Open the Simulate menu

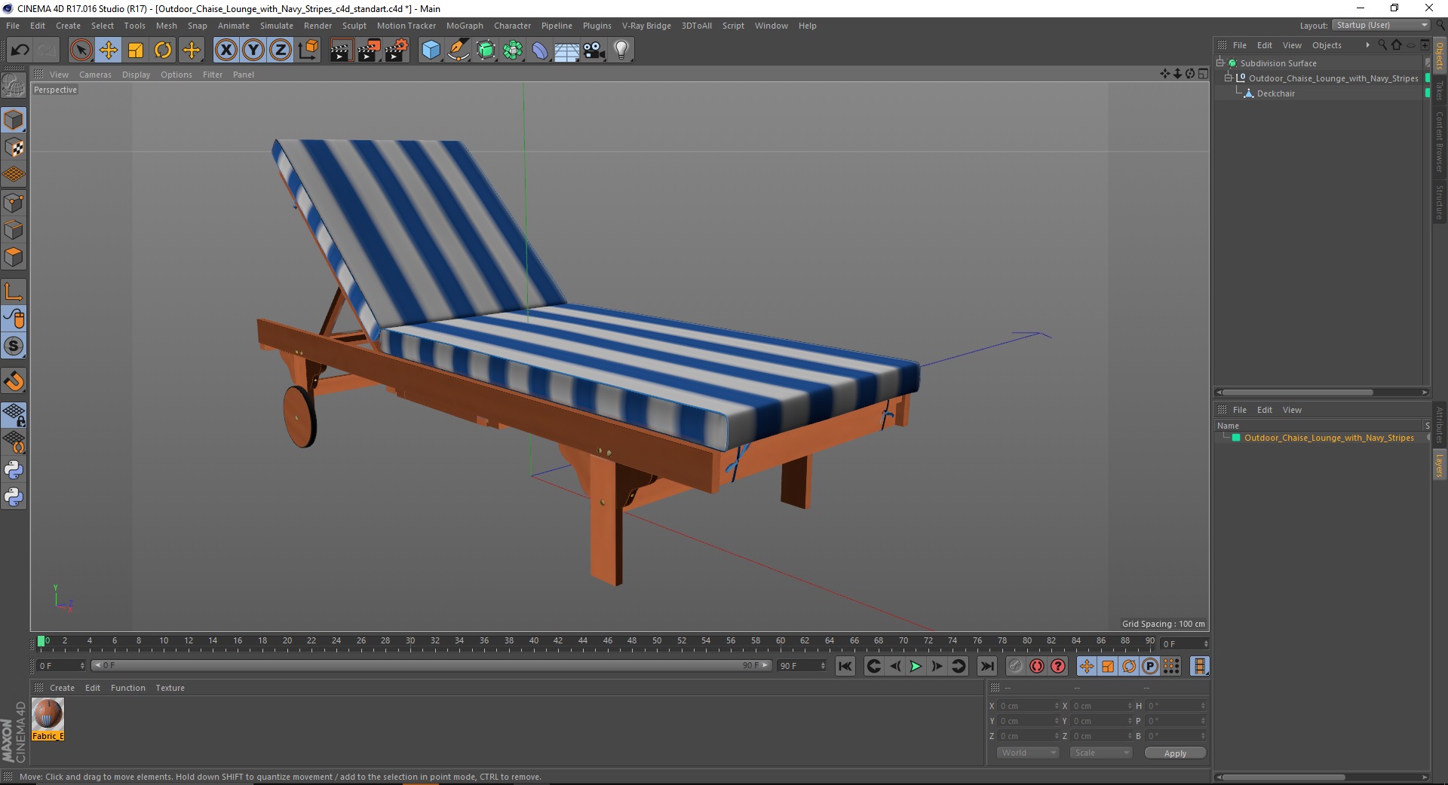[277, 26]
